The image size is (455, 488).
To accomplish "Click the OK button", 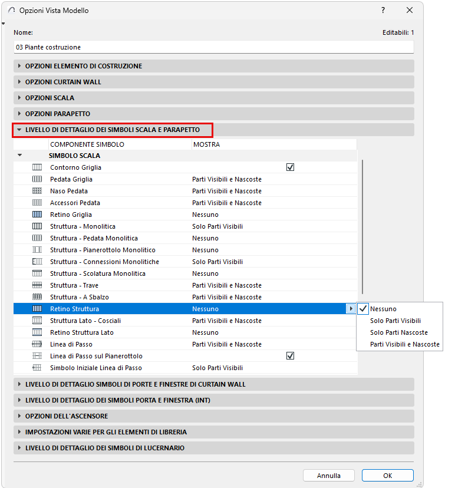I will coord(387,476).
